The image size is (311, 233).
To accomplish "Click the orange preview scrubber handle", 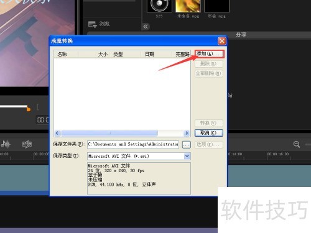I will (29, 109).
